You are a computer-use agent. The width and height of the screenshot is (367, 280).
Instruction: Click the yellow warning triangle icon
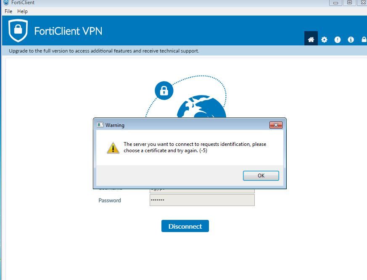[x=113, y=148]
